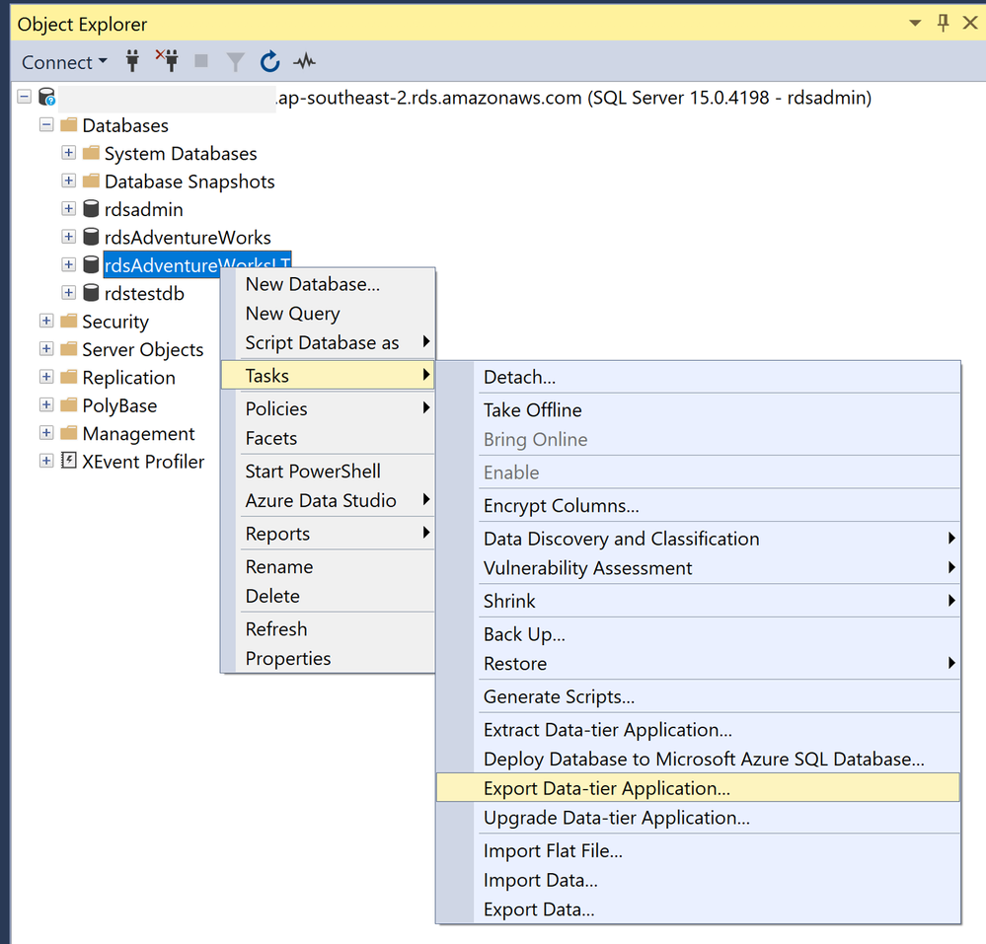Open the Policies submenu
Screen dimensions: 986x944
point(329,408)
